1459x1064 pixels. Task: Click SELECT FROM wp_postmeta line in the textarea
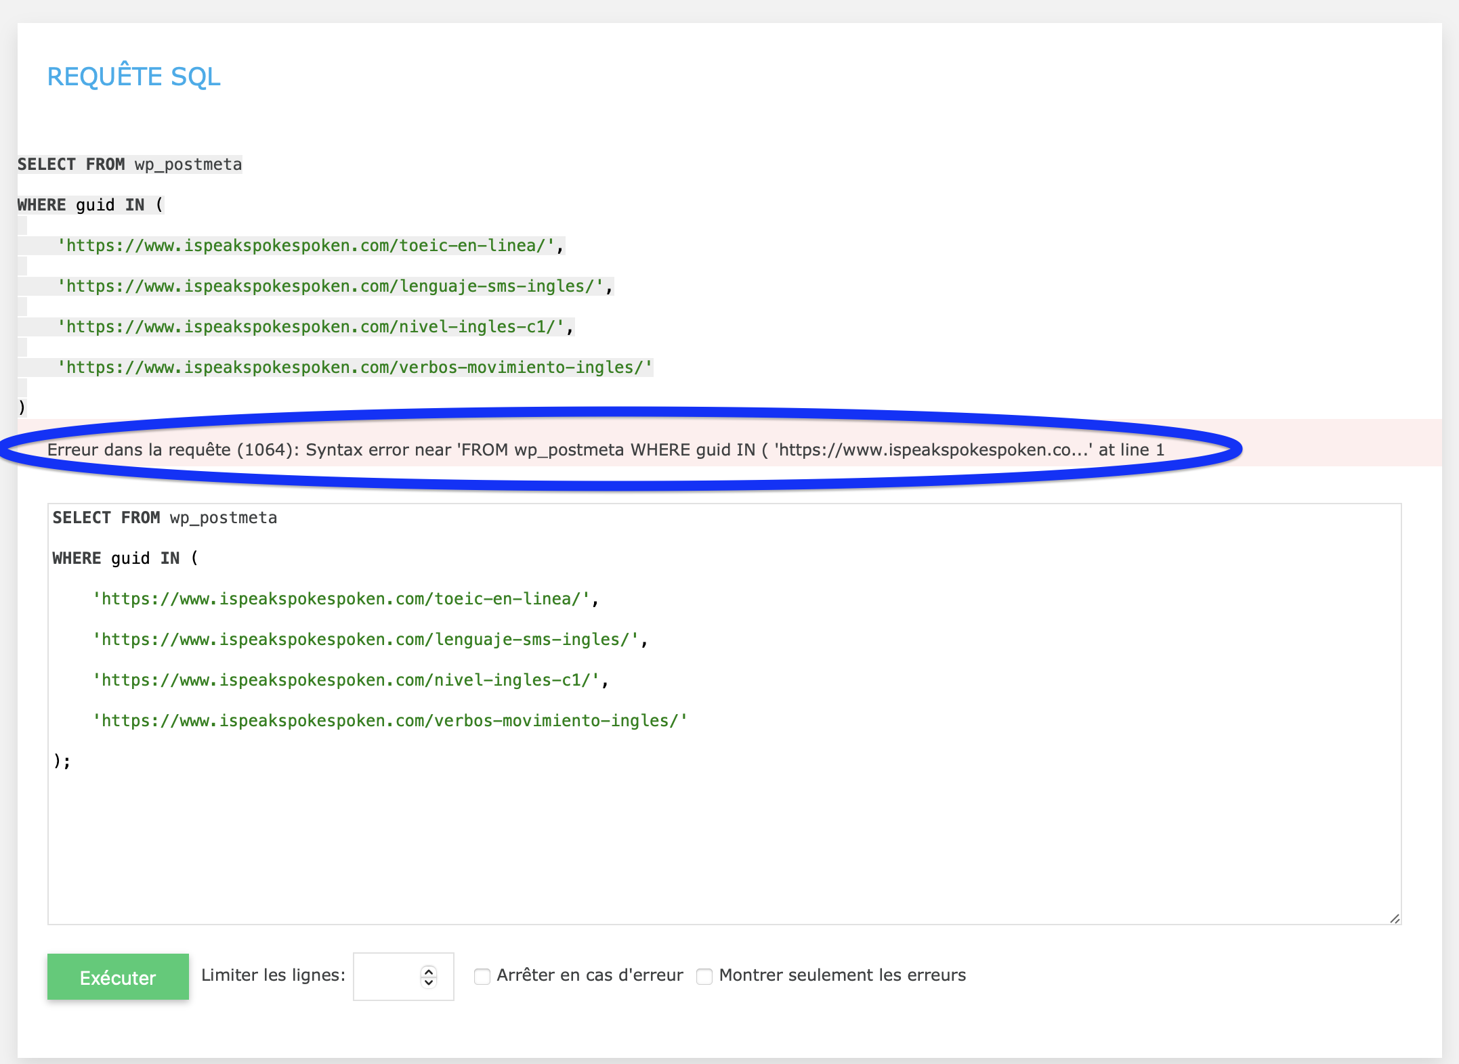pos(165,518)
